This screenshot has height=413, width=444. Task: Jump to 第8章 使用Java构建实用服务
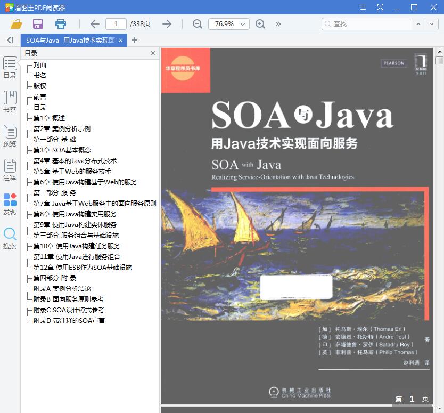coord(75,214)
